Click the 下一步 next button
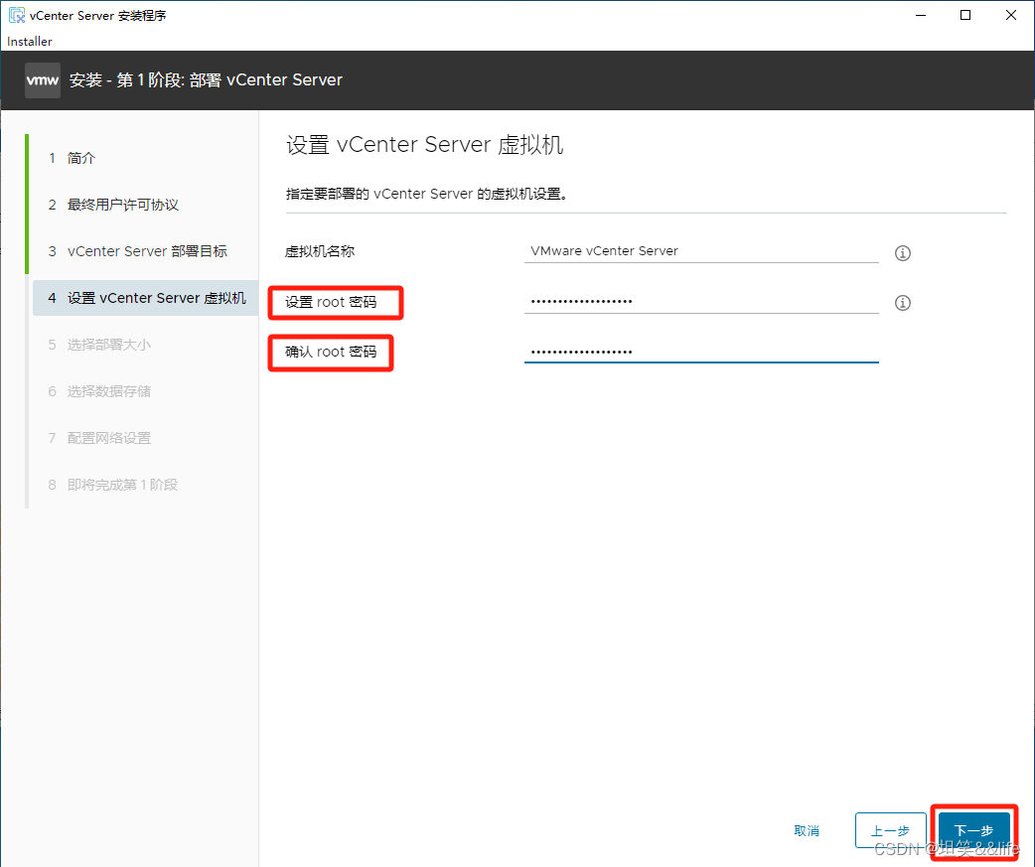The height and width of the screenshot is (867, 1035). tap(974, 830)
